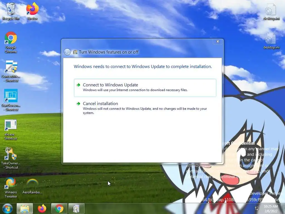This screenshot has height=214, width=285.
Task: Open the Recycle Bin desktop icon
Action: (x=11, y=12)
